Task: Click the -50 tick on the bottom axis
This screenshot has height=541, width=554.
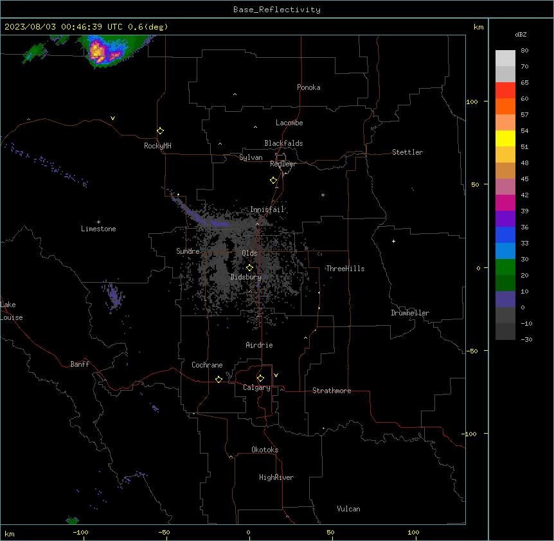Action: (164, 533)
